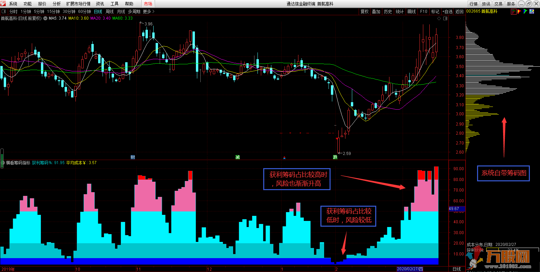Image resolution: width=540 pixels, height=272 pixels.
Task: Toggle the side panel icon beside the diamond
Action: pos(445,19)
